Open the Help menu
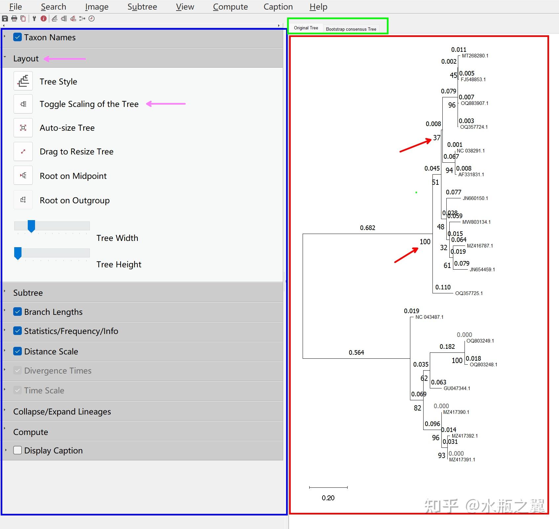 pyautogui.click(x=318, y=7)
